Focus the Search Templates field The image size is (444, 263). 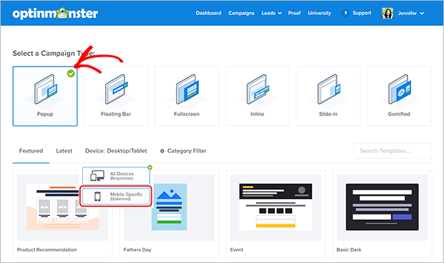[392, 150]
